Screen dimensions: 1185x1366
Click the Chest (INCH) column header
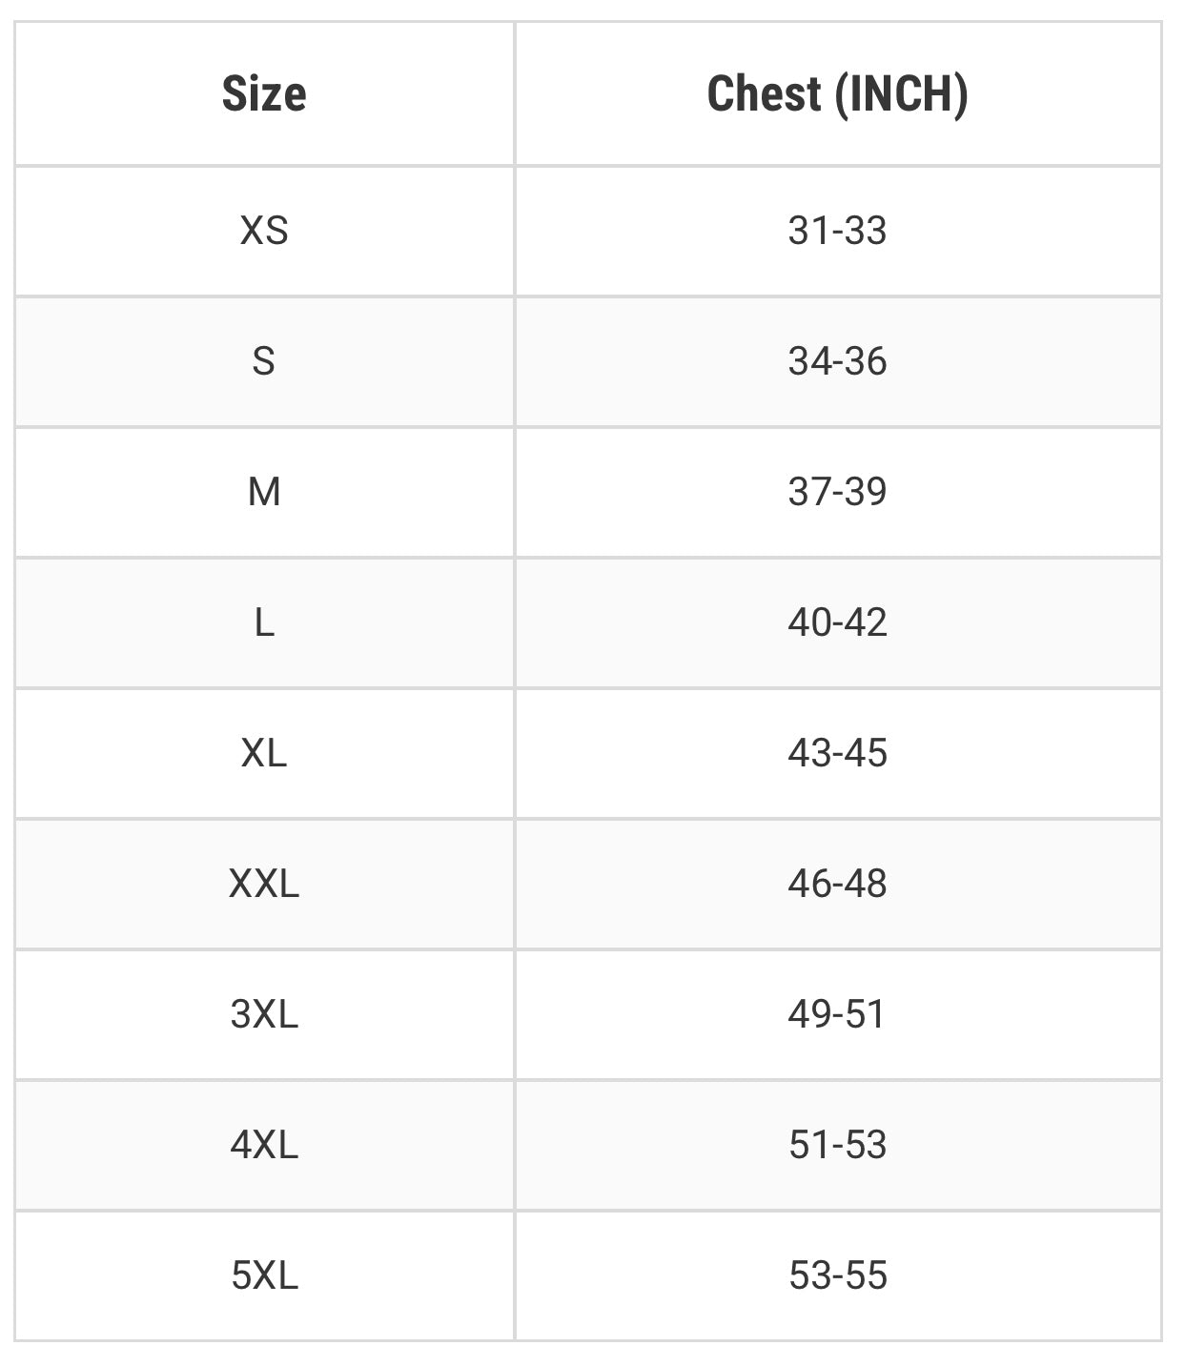(837, 93)
